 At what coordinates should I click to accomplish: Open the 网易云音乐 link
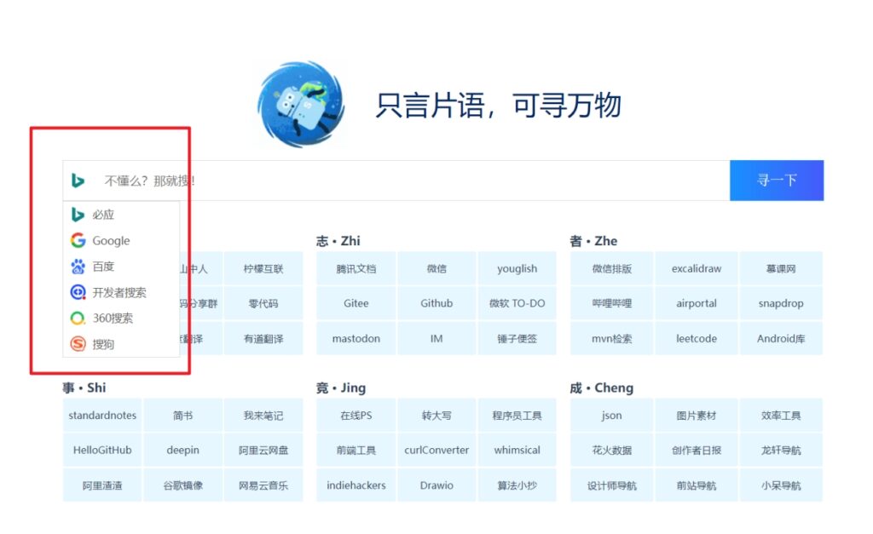[x=263, y=485]
